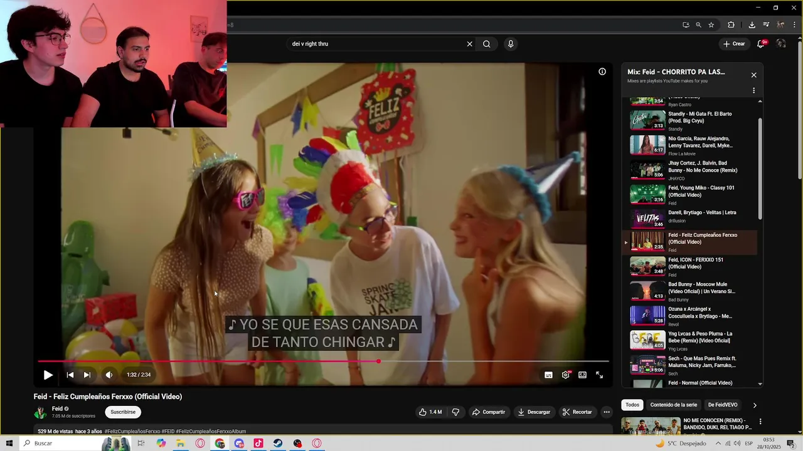The width and height of the screenshot is (803, 451).
Task: Open Task View on the taskbar
Action: coord(141,443)
